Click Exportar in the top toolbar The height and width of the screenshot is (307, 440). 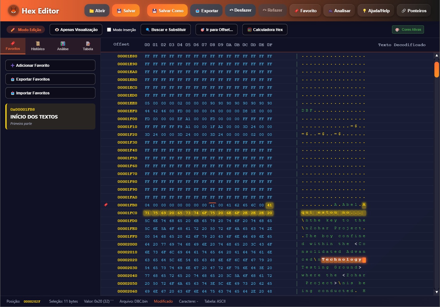point(207,11)
